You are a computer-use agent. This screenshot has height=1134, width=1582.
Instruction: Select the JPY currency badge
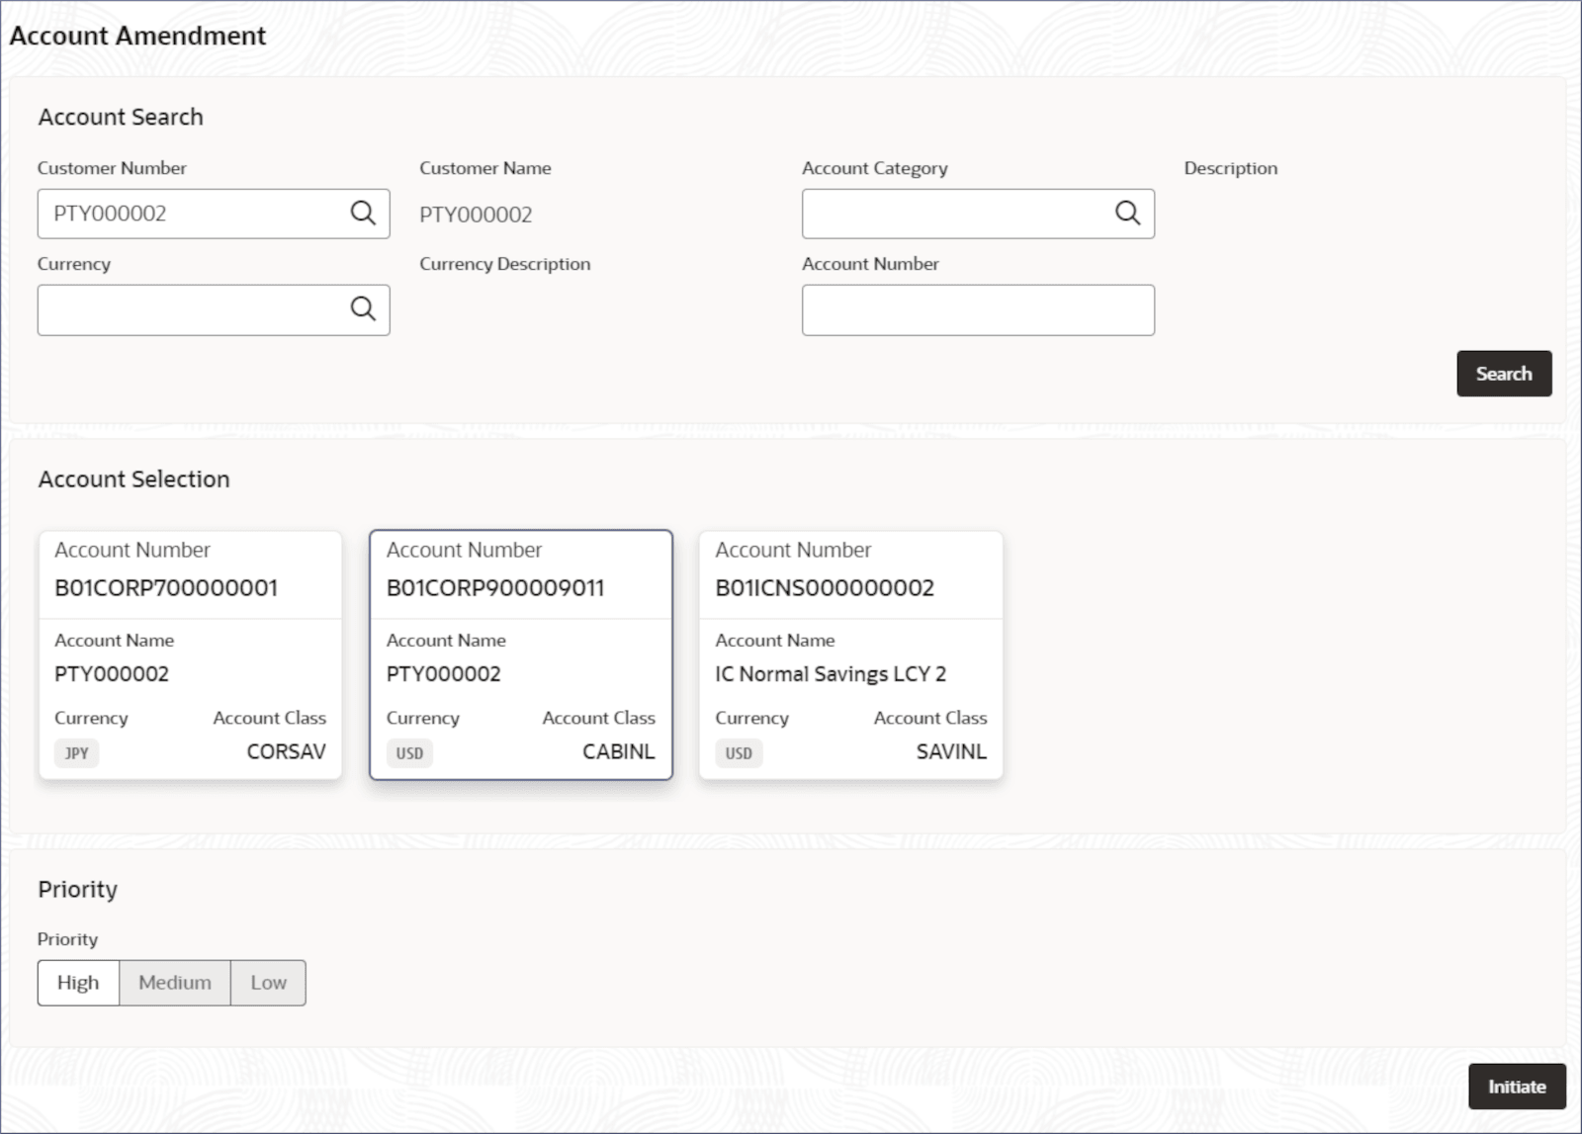pos(77,753)
